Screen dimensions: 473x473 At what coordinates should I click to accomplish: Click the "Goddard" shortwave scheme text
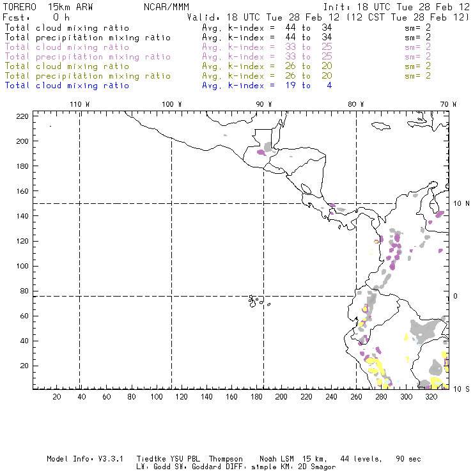(206, 467)
